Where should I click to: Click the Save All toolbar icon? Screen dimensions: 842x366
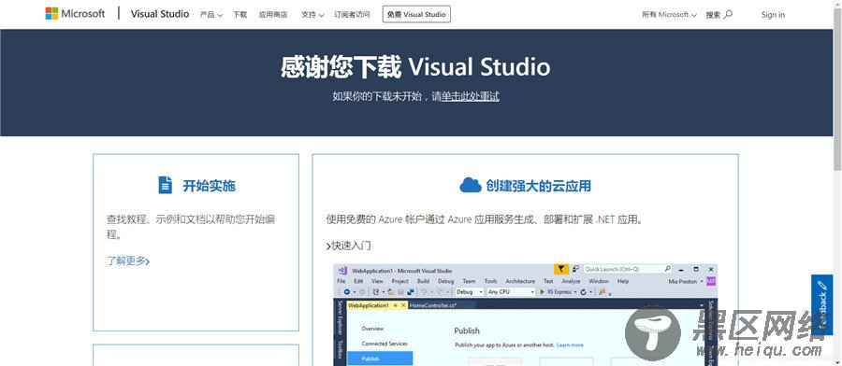coord(411,292)
